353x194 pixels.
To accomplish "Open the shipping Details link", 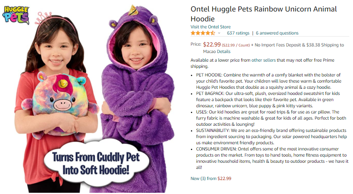I will [x=224, y=51].
